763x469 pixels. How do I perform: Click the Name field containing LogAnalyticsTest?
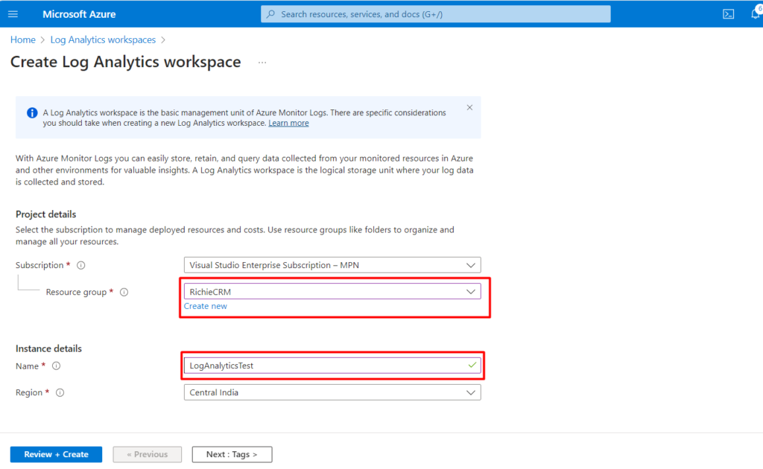click(x=332, y=366)
